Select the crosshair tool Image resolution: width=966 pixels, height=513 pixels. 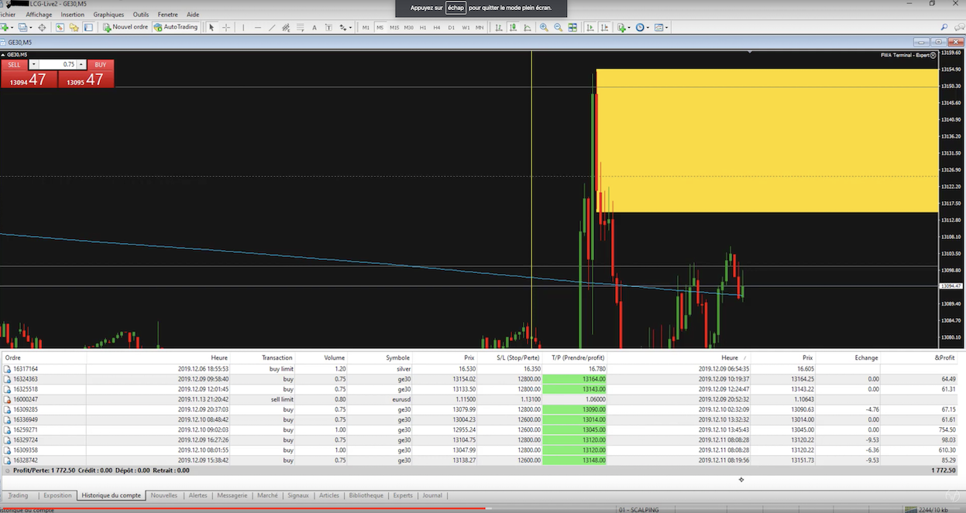tap(226, 27)
